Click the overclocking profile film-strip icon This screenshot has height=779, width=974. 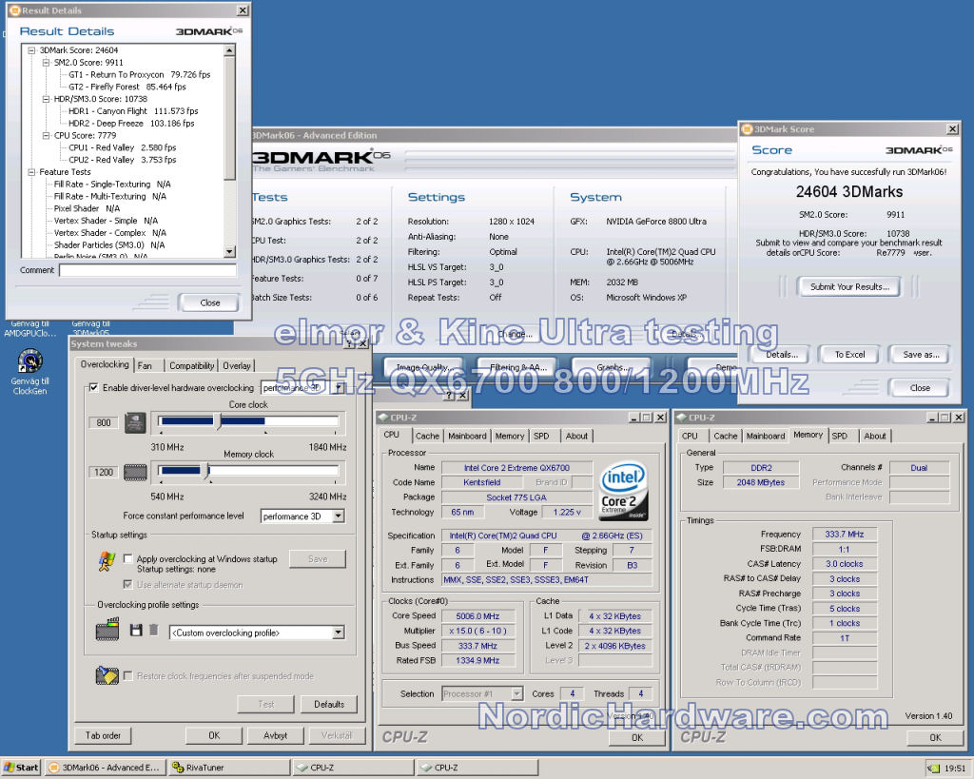[x=107, y=631]
